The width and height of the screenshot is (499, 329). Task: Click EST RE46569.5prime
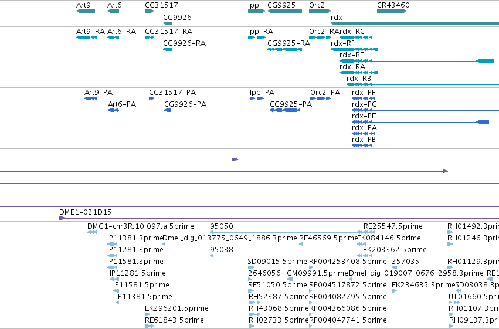[301, 244]
